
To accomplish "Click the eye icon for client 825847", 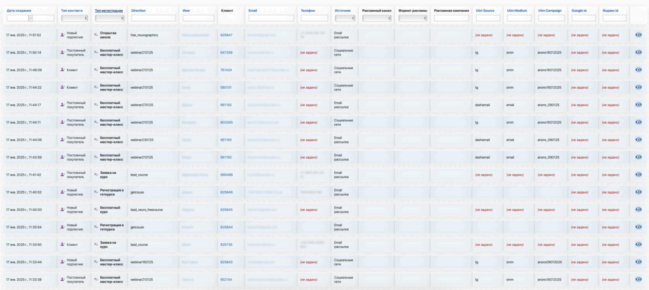I will [x=638, y=35].
